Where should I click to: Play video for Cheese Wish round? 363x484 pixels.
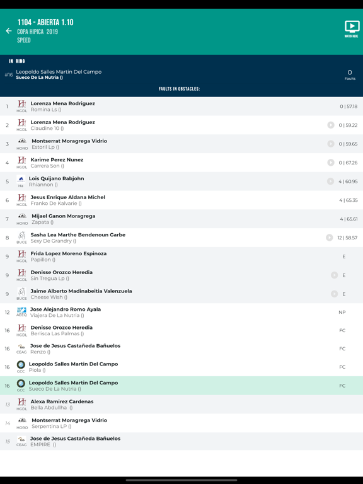(x=334, y=294)
